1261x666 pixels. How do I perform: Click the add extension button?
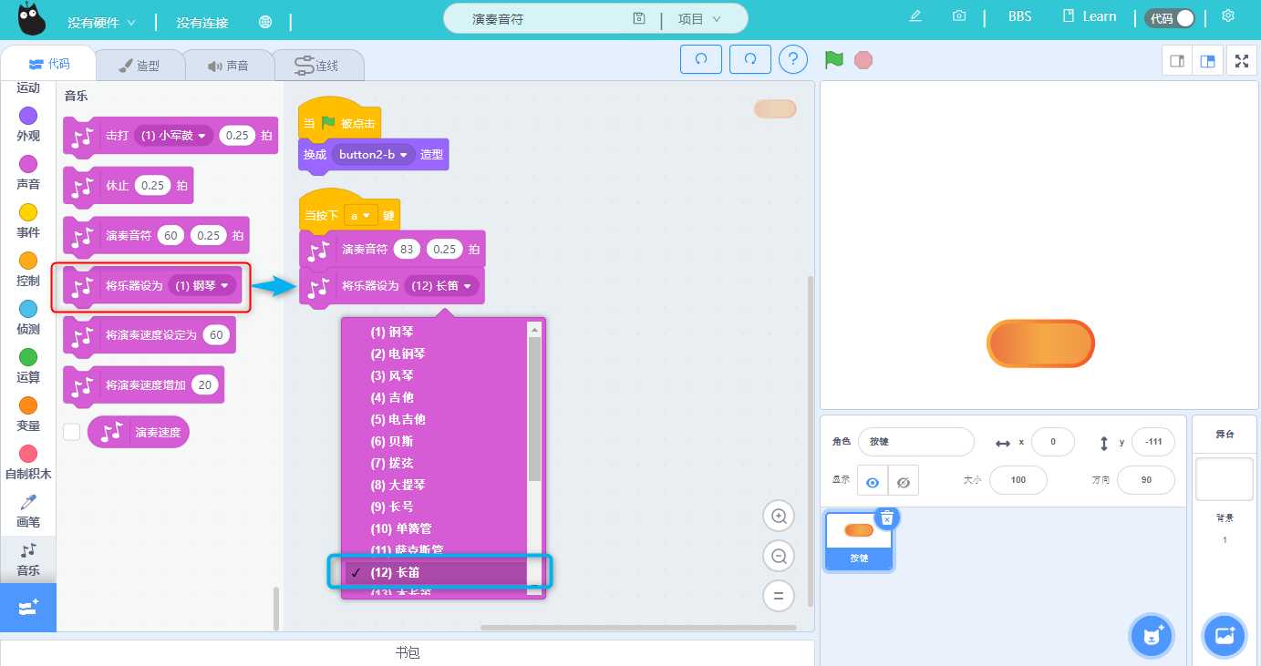pyautogui.click(x=28, y=608)
